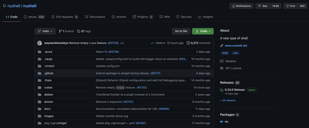This screenshot has width=309, height=128.
Task: Expand commit message ellipsis button
Action: (122, 43)
